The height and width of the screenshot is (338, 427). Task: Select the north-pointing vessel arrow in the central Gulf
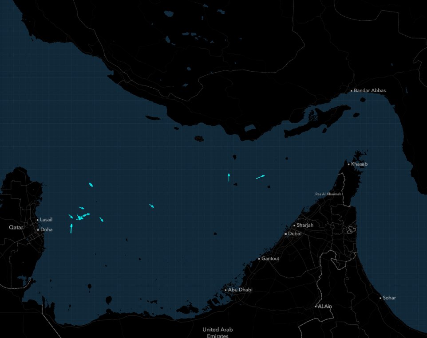tap(229, 178)
